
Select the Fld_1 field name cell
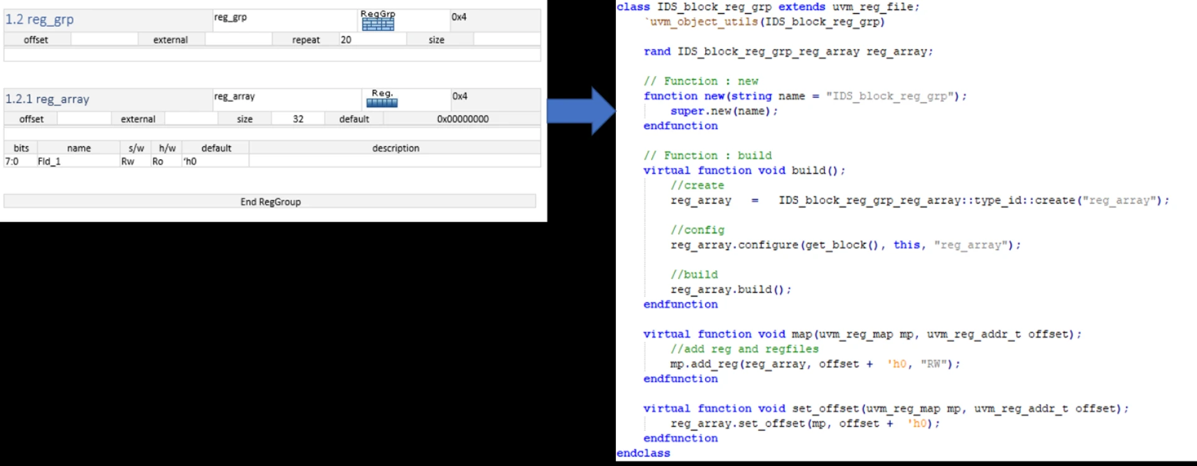point(49,161)
